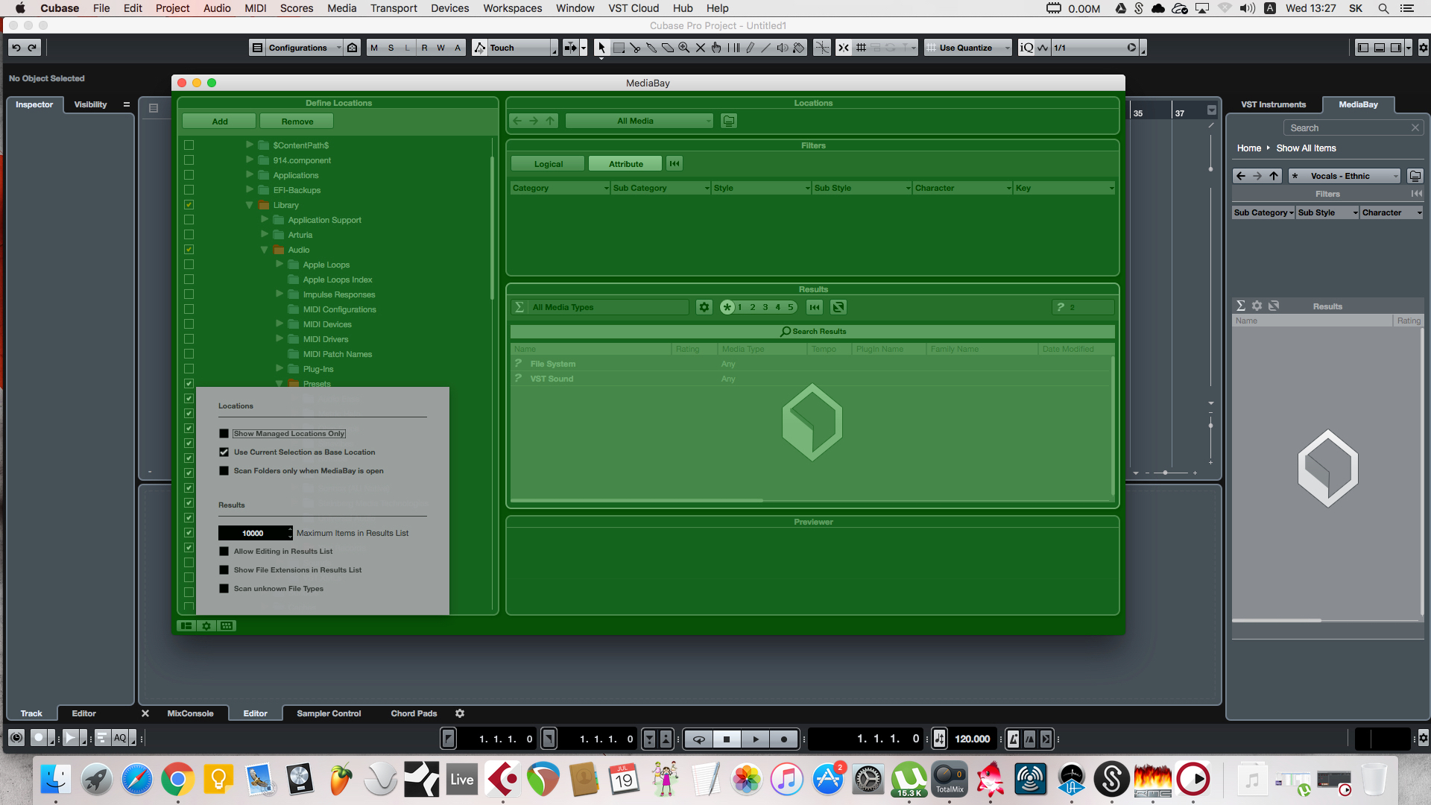Click the Maximum Items 10000 field

[x=253, y=534]
